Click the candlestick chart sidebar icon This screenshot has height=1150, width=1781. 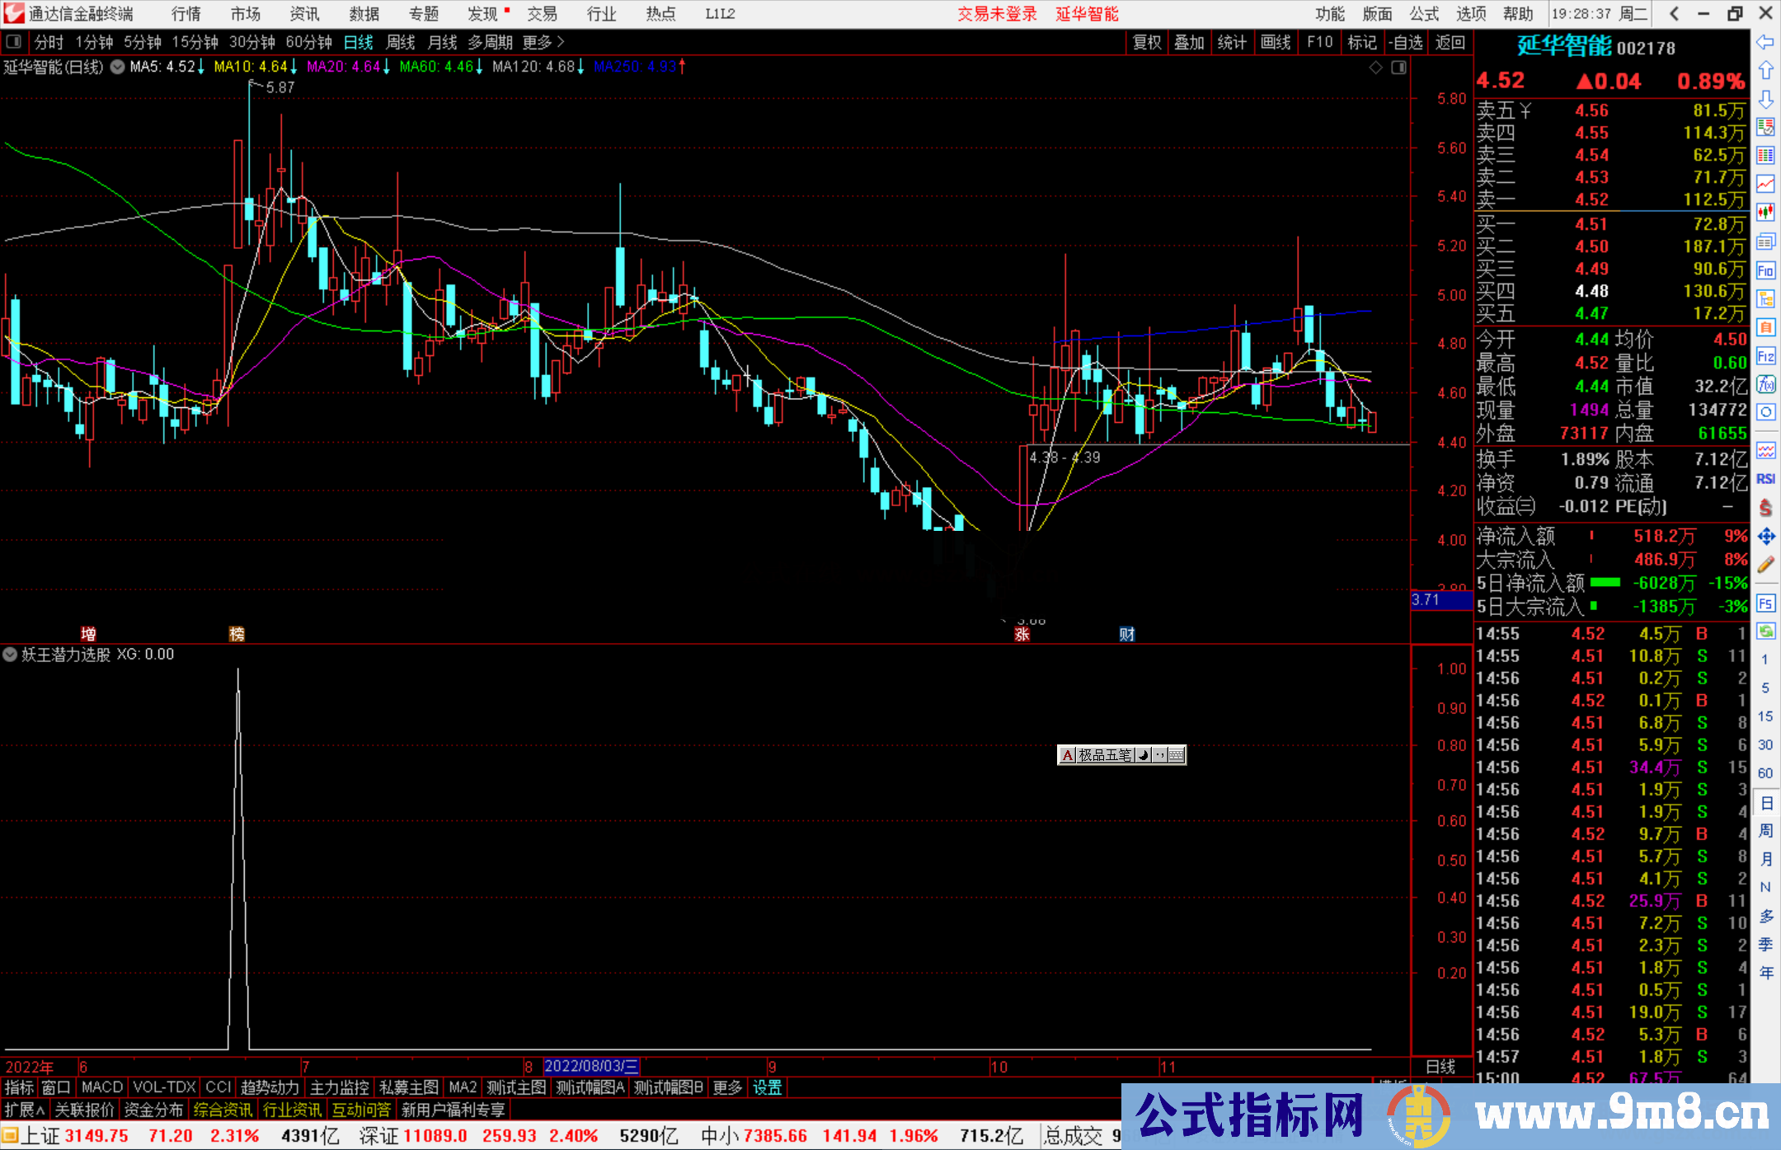pyautogui.click(x=1765, y=213)
